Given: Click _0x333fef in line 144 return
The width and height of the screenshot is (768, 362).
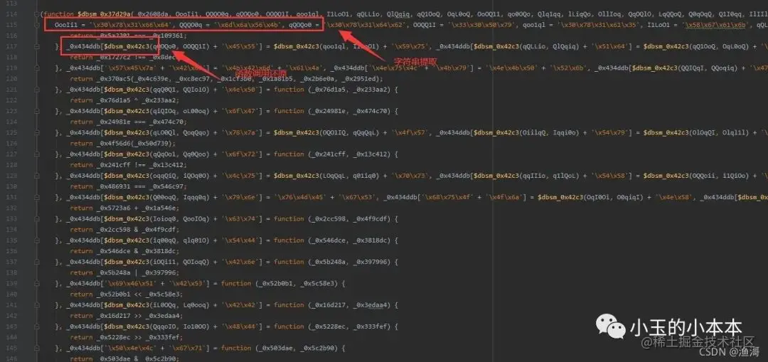Looking at the screenshot, I should coord(164,337).
